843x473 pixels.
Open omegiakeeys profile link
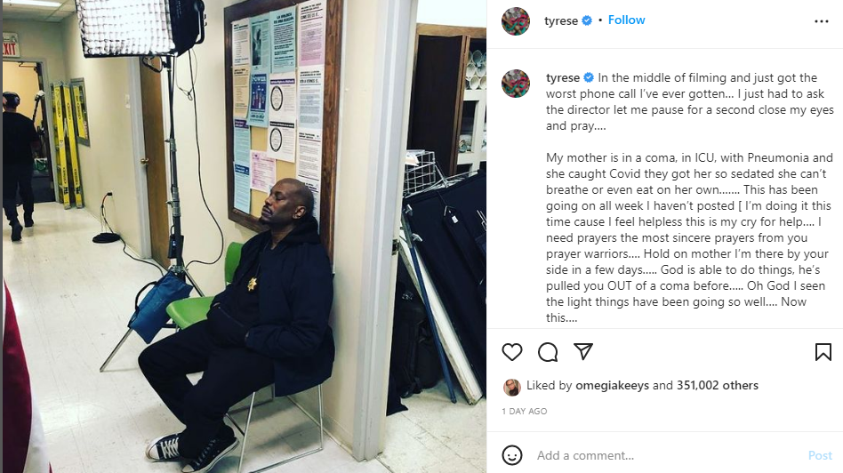(x=612, y=385)
